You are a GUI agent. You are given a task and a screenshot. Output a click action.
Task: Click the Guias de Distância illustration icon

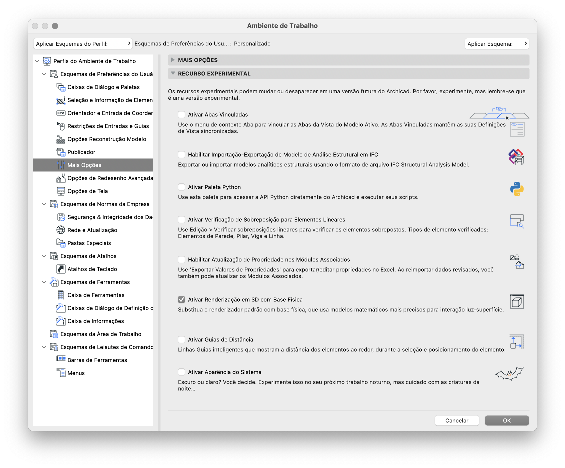(x=517, y=341)
